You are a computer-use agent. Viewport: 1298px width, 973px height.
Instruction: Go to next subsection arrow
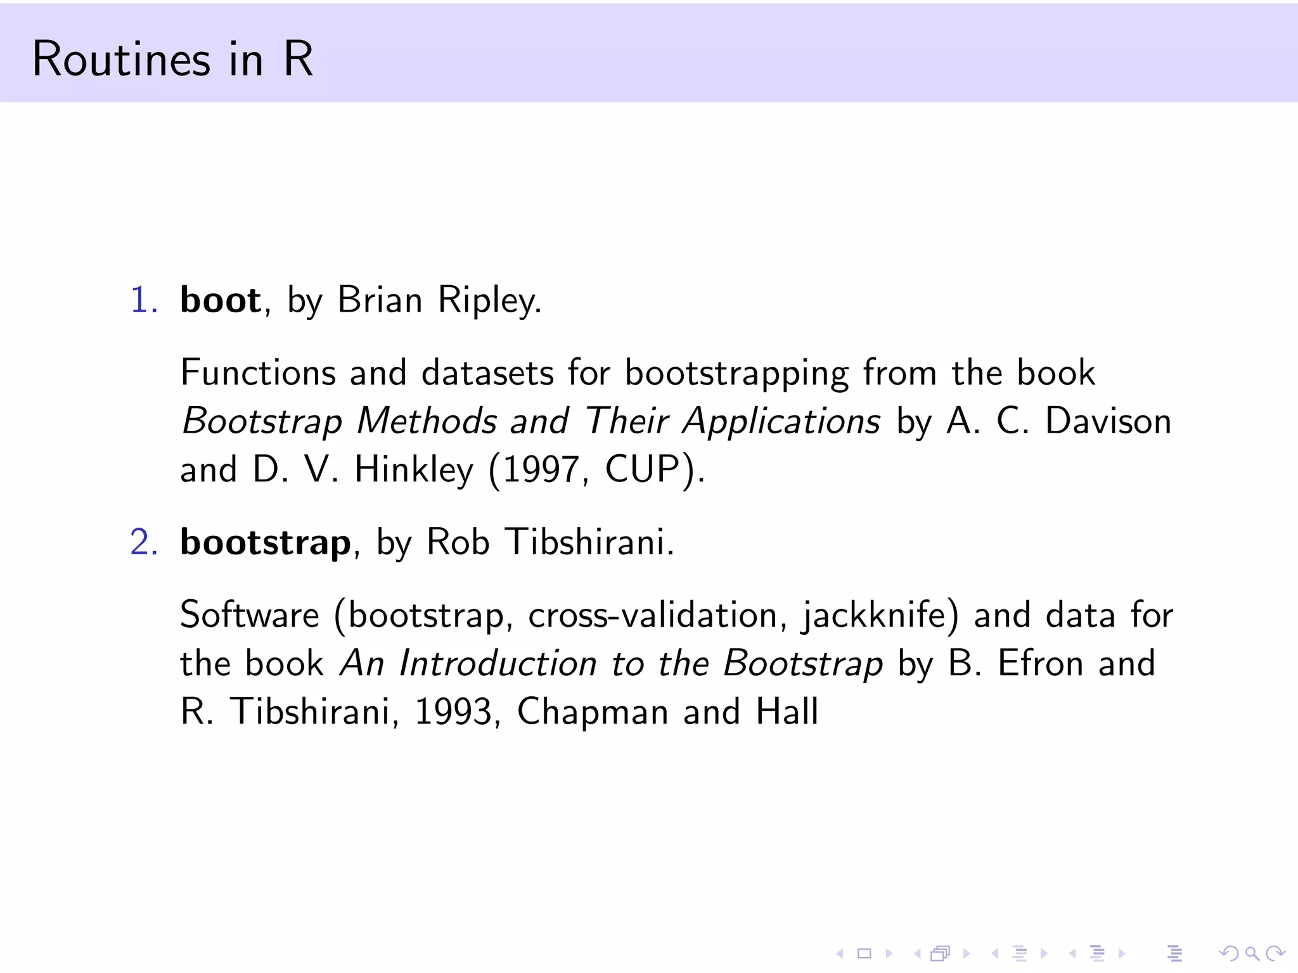1044,953
